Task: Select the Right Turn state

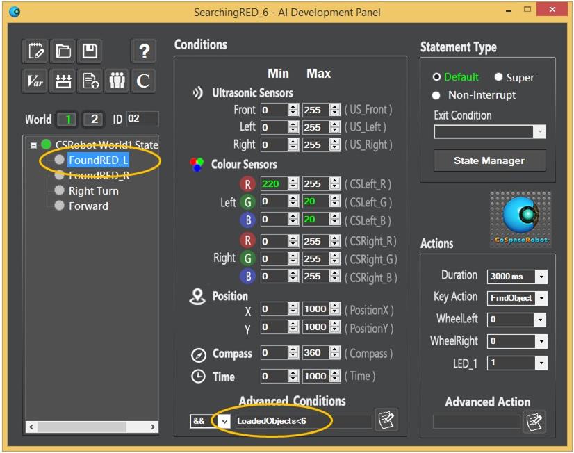Action: pyautogui.click(x=93, y=191)
